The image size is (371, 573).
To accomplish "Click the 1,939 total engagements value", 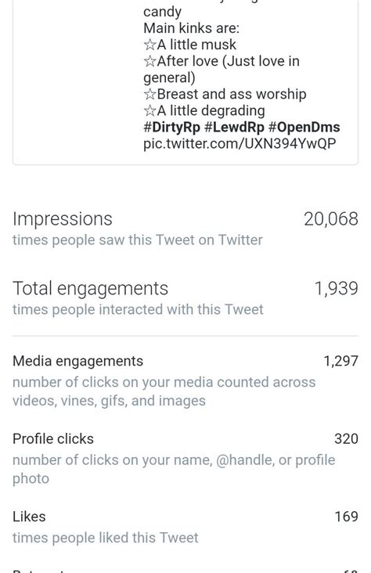I will 336,288.
